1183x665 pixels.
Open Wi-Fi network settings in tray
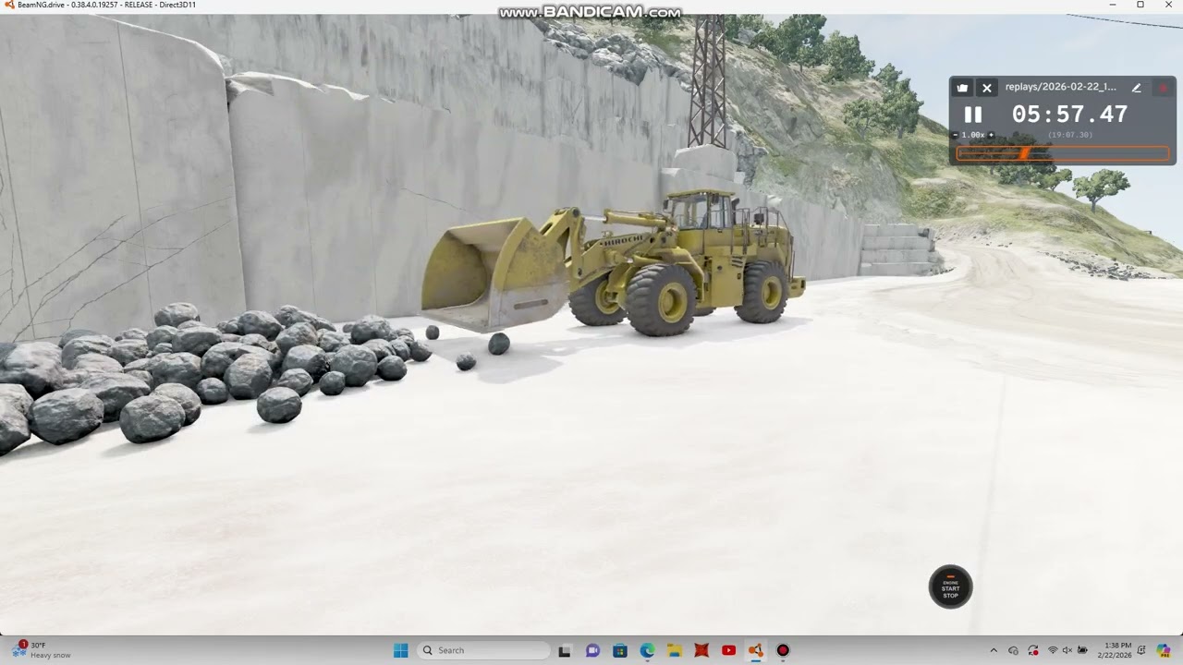click(x=1053, y=650)
